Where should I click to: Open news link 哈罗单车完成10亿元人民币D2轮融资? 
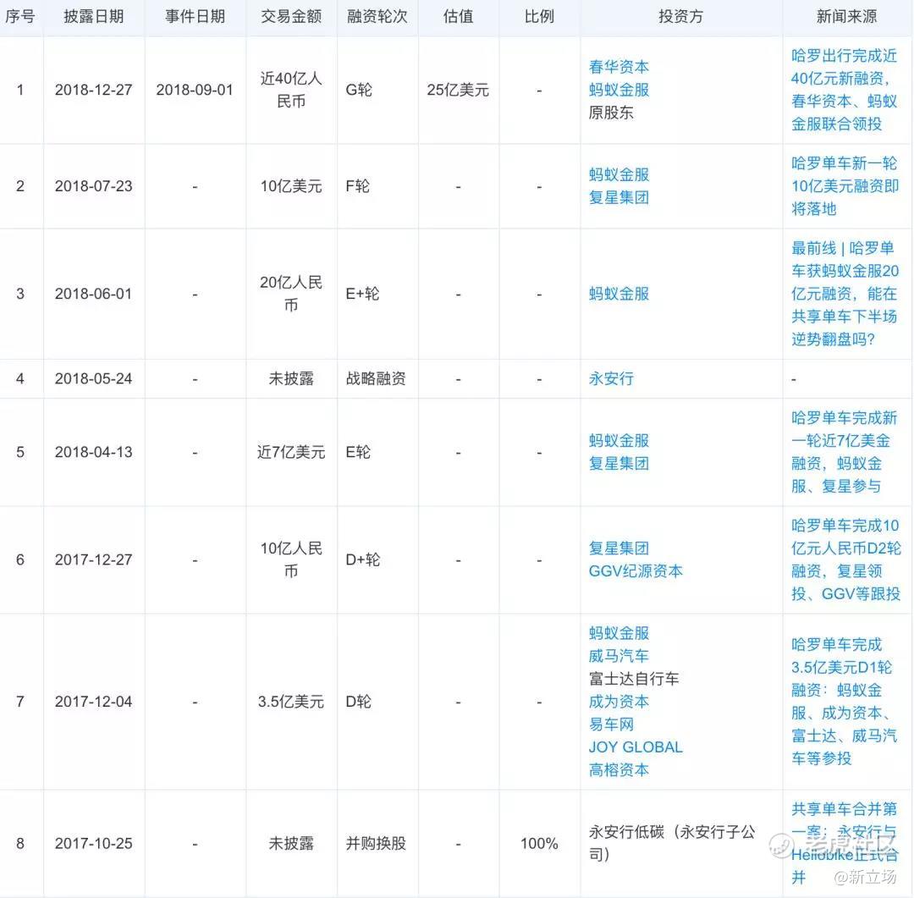(x=845, y=559)
